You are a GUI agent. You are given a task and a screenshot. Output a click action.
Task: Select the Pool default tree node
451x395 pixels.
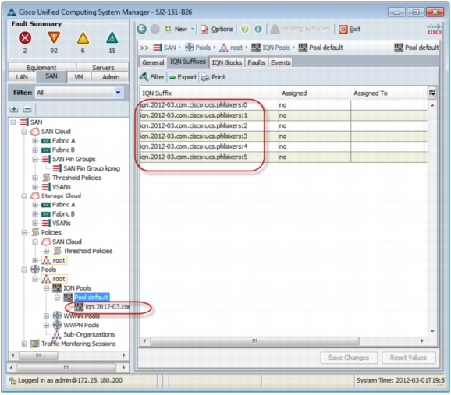pos(91,297)
